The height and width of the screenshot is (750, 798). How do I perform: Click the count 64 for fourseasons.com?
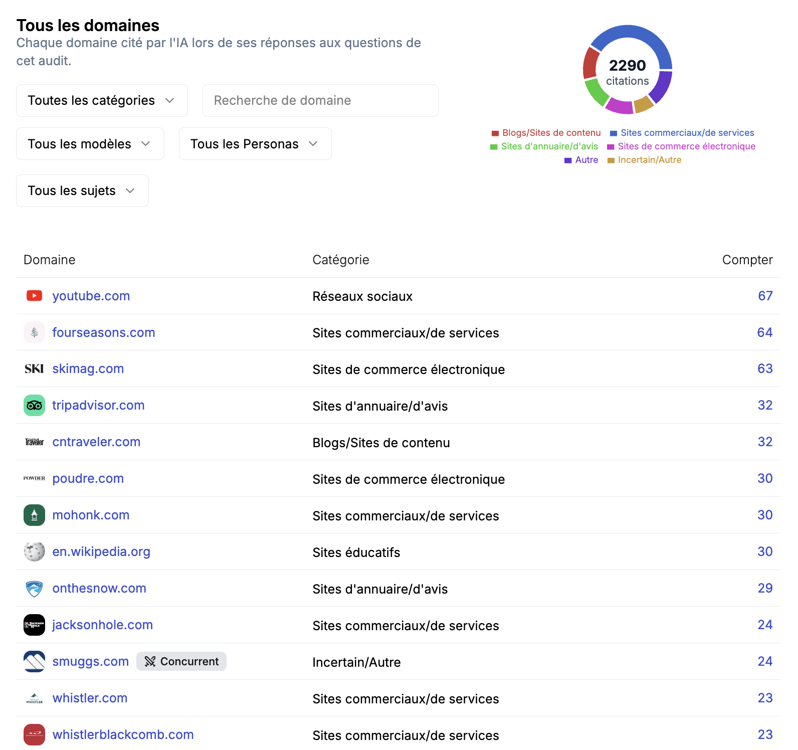click(x=765, y=332)
